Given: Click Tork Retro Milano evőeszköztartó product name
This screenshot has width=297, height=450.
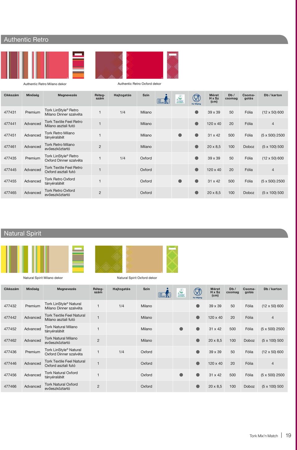Looking at the screenshot, I should coord(60,147).
